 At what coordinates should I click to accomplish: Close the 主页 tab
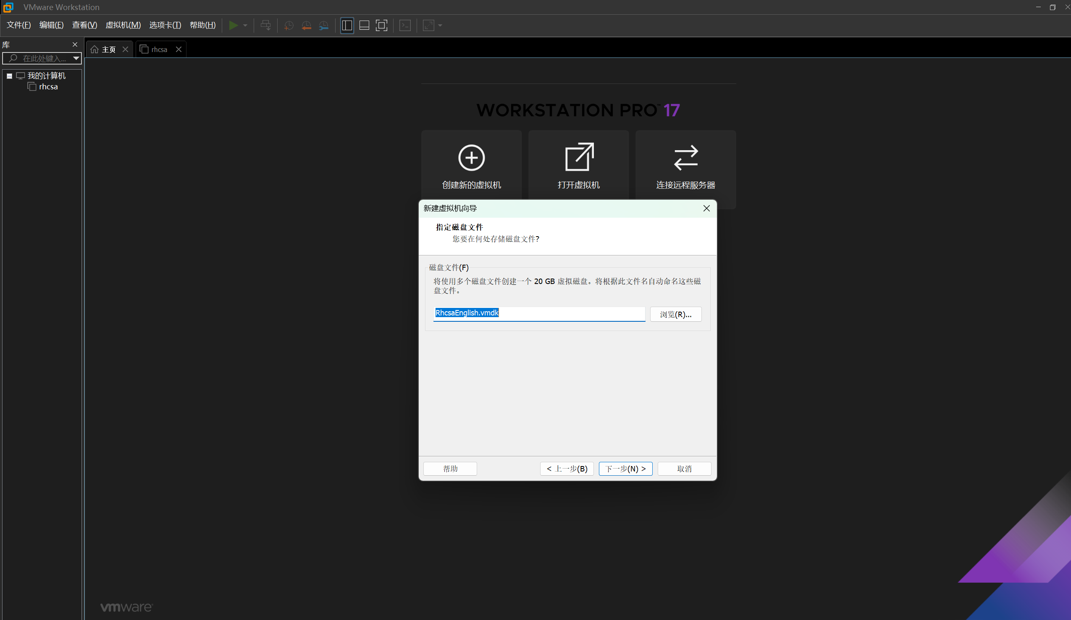(x=126, y=49)
